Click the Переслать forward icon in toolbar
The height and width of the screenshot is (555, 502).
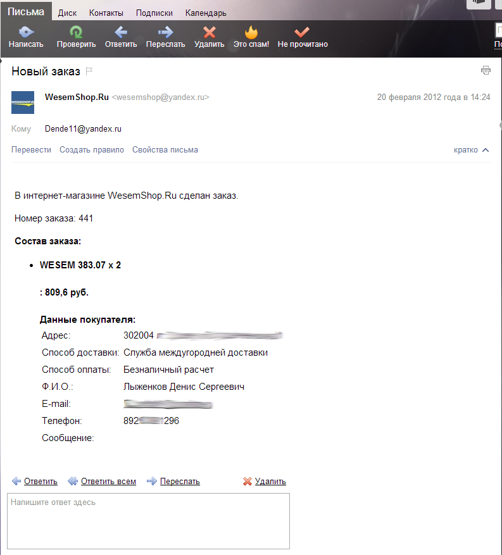pos(165,32)
